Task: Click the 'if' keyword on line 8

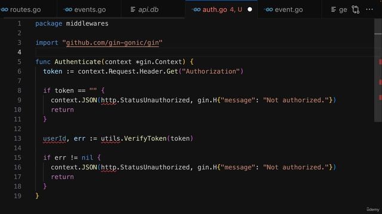Action: pos(47,90)
